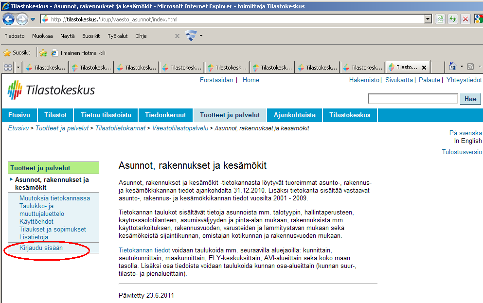This screenshot has width=483, height=303.
Task: Open the Näytä menu
Action: tap(68, 36)
